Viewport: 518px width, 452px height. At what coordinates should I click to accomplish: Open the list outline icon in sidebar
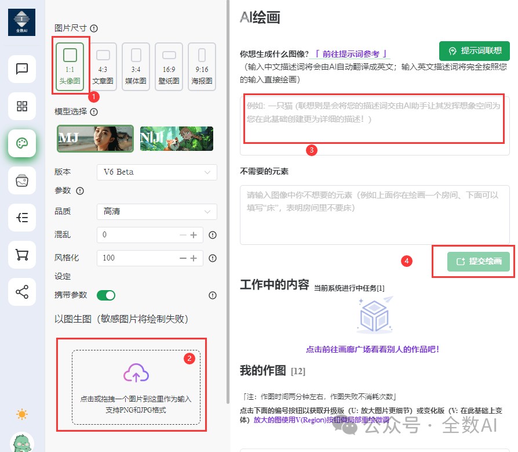coord(22,218)
